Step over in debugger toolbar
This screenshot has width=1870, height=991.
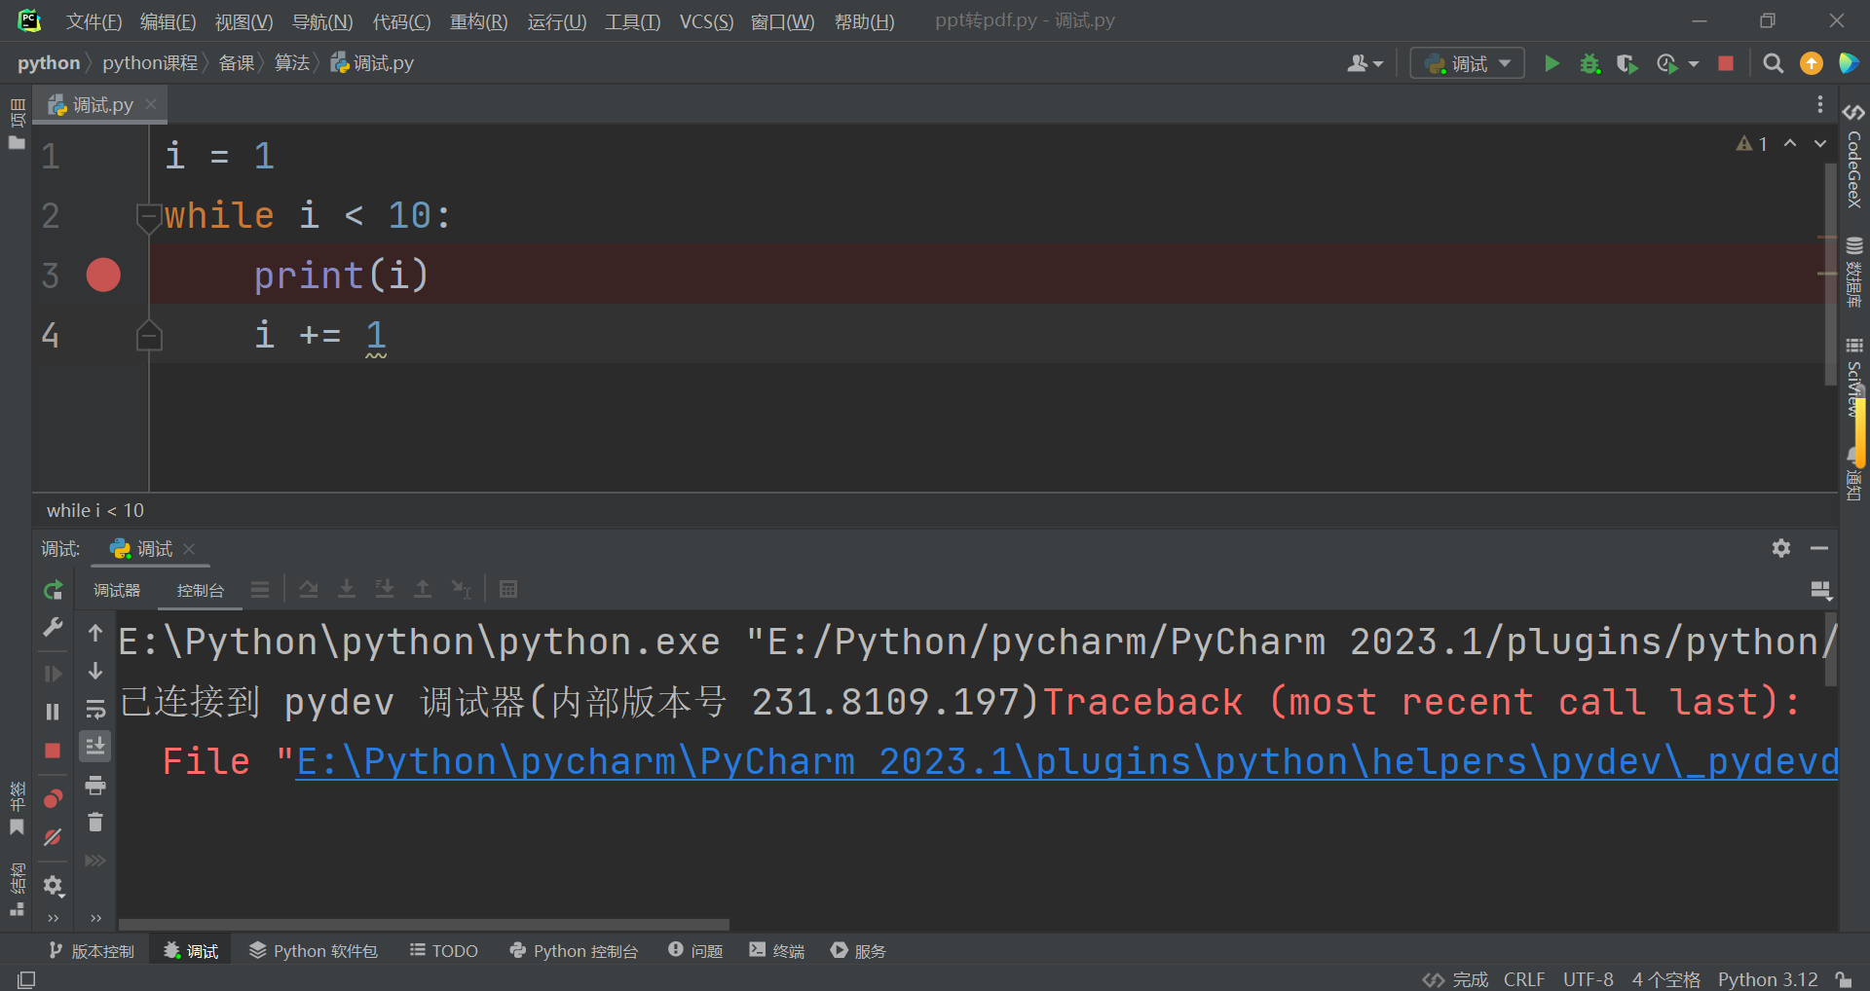point(309,589)
